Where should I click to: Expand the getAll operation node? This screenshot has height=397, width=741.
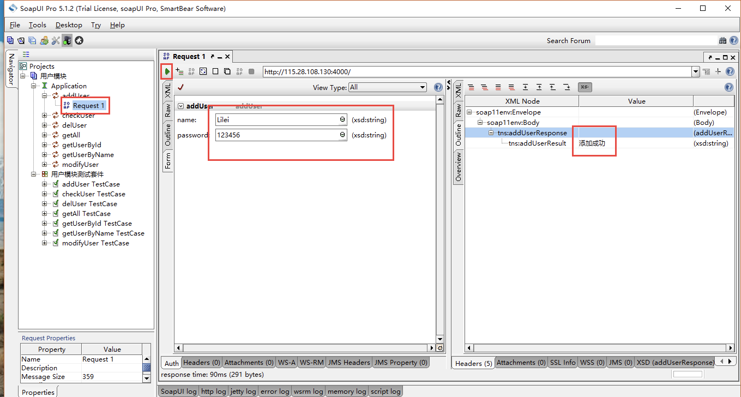pos(45,135)
